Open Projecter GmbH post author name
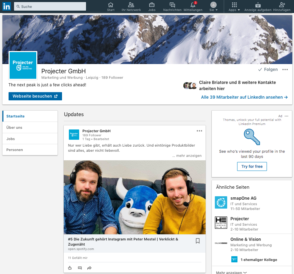The height and width of the screenshot is (274, 294). click(96, 131)
